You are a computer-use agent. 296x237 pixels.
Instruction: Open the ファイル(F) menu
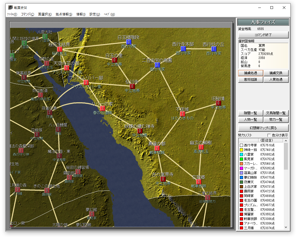point(12,14)
